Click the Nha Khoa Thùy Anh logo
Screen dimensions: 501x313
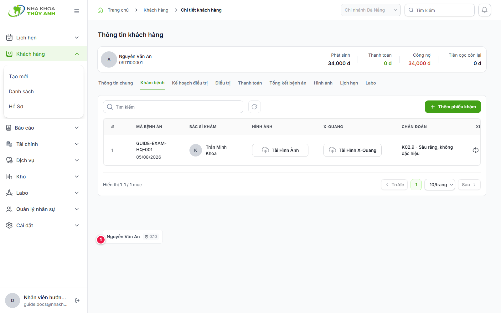32,11
